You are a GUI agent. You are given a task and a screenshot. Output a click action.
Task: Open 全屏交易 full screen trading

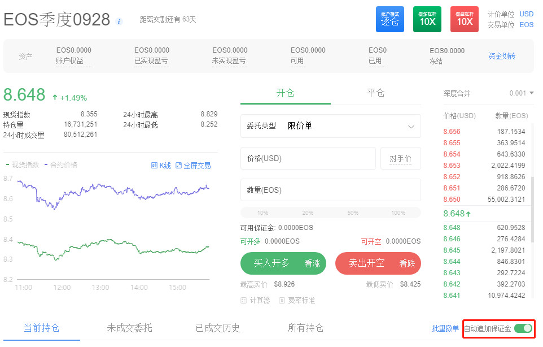(x=193, y=166)
